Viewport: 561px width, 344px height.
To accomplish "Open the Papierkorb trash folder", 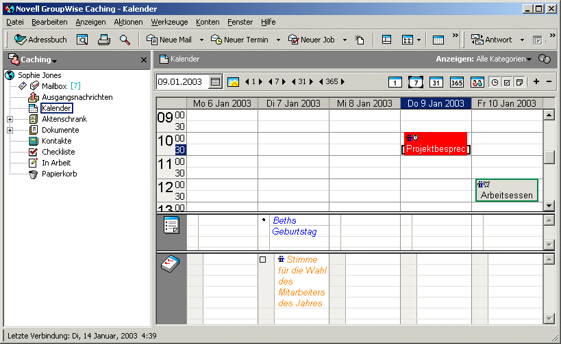I will (60, 174).
